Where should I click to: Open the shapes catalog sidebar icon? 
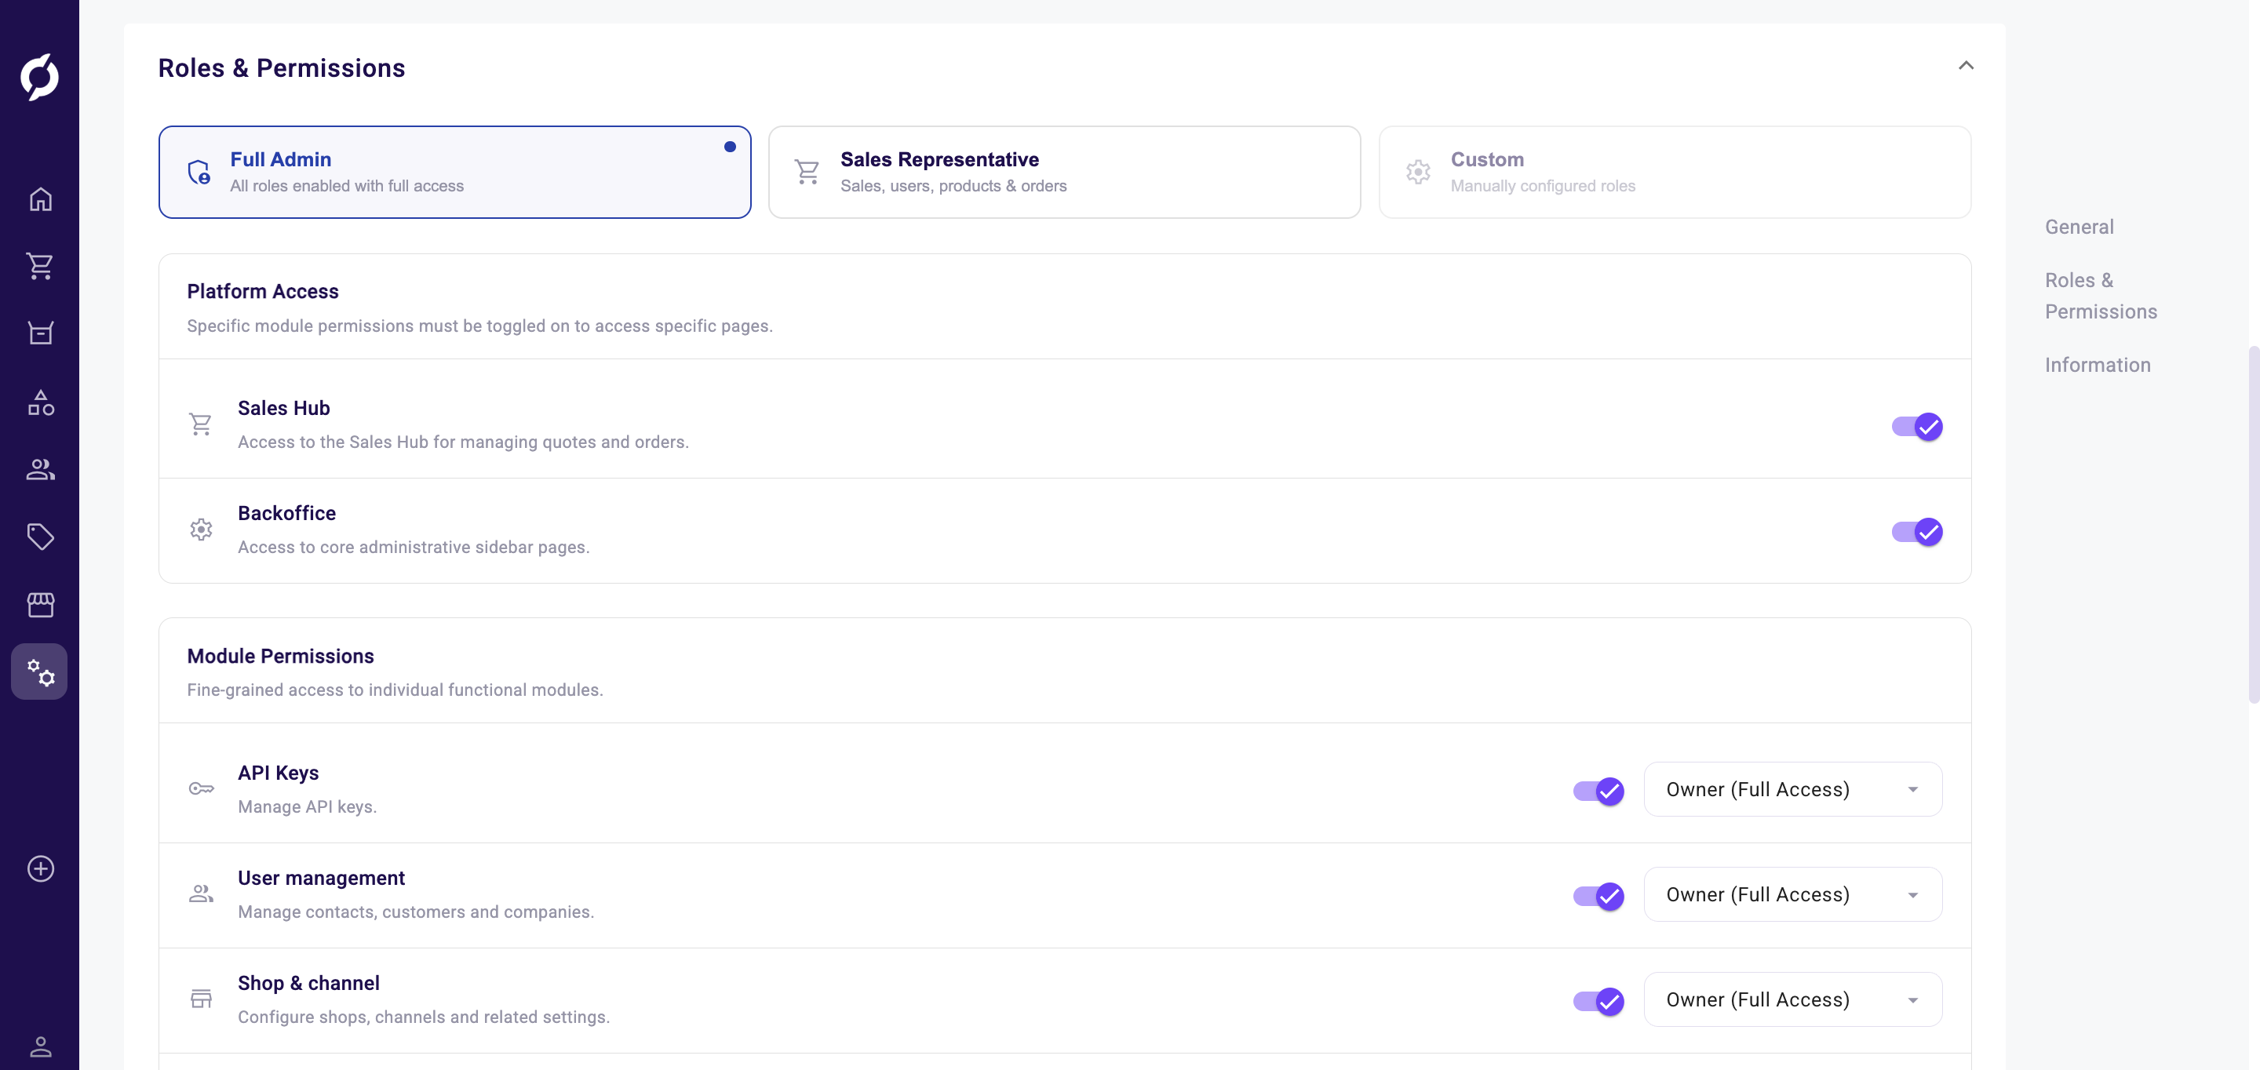(40, 402)
